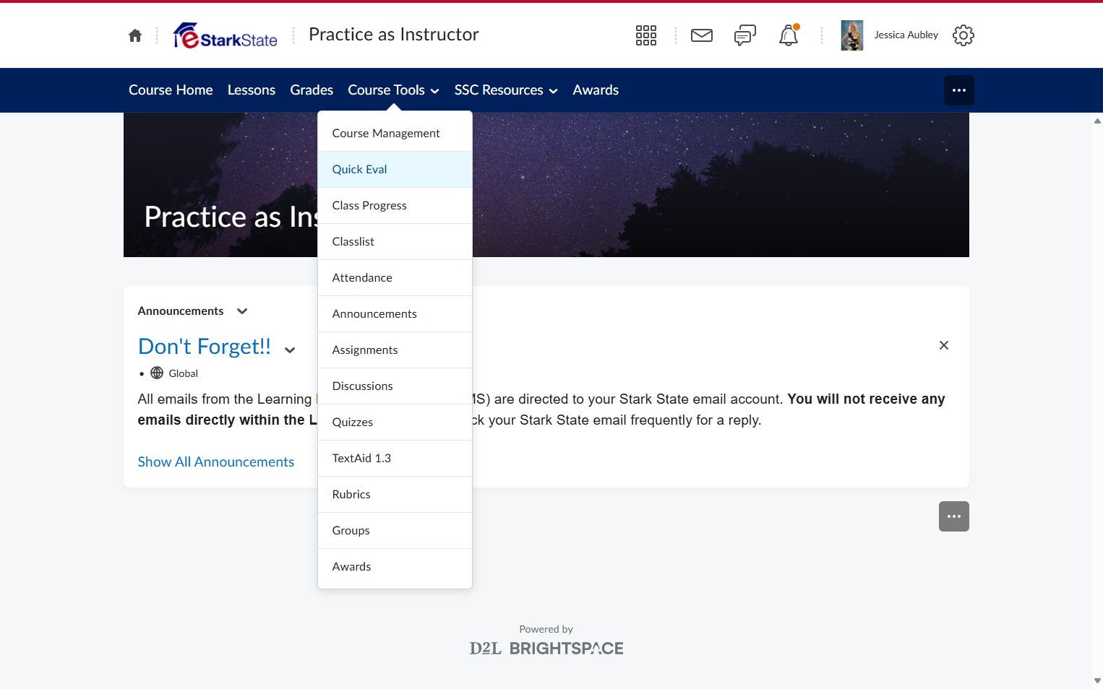Click the page scrollbar down arrow
Viewport: 1103px width, 689px height.
pos(1097,680)
